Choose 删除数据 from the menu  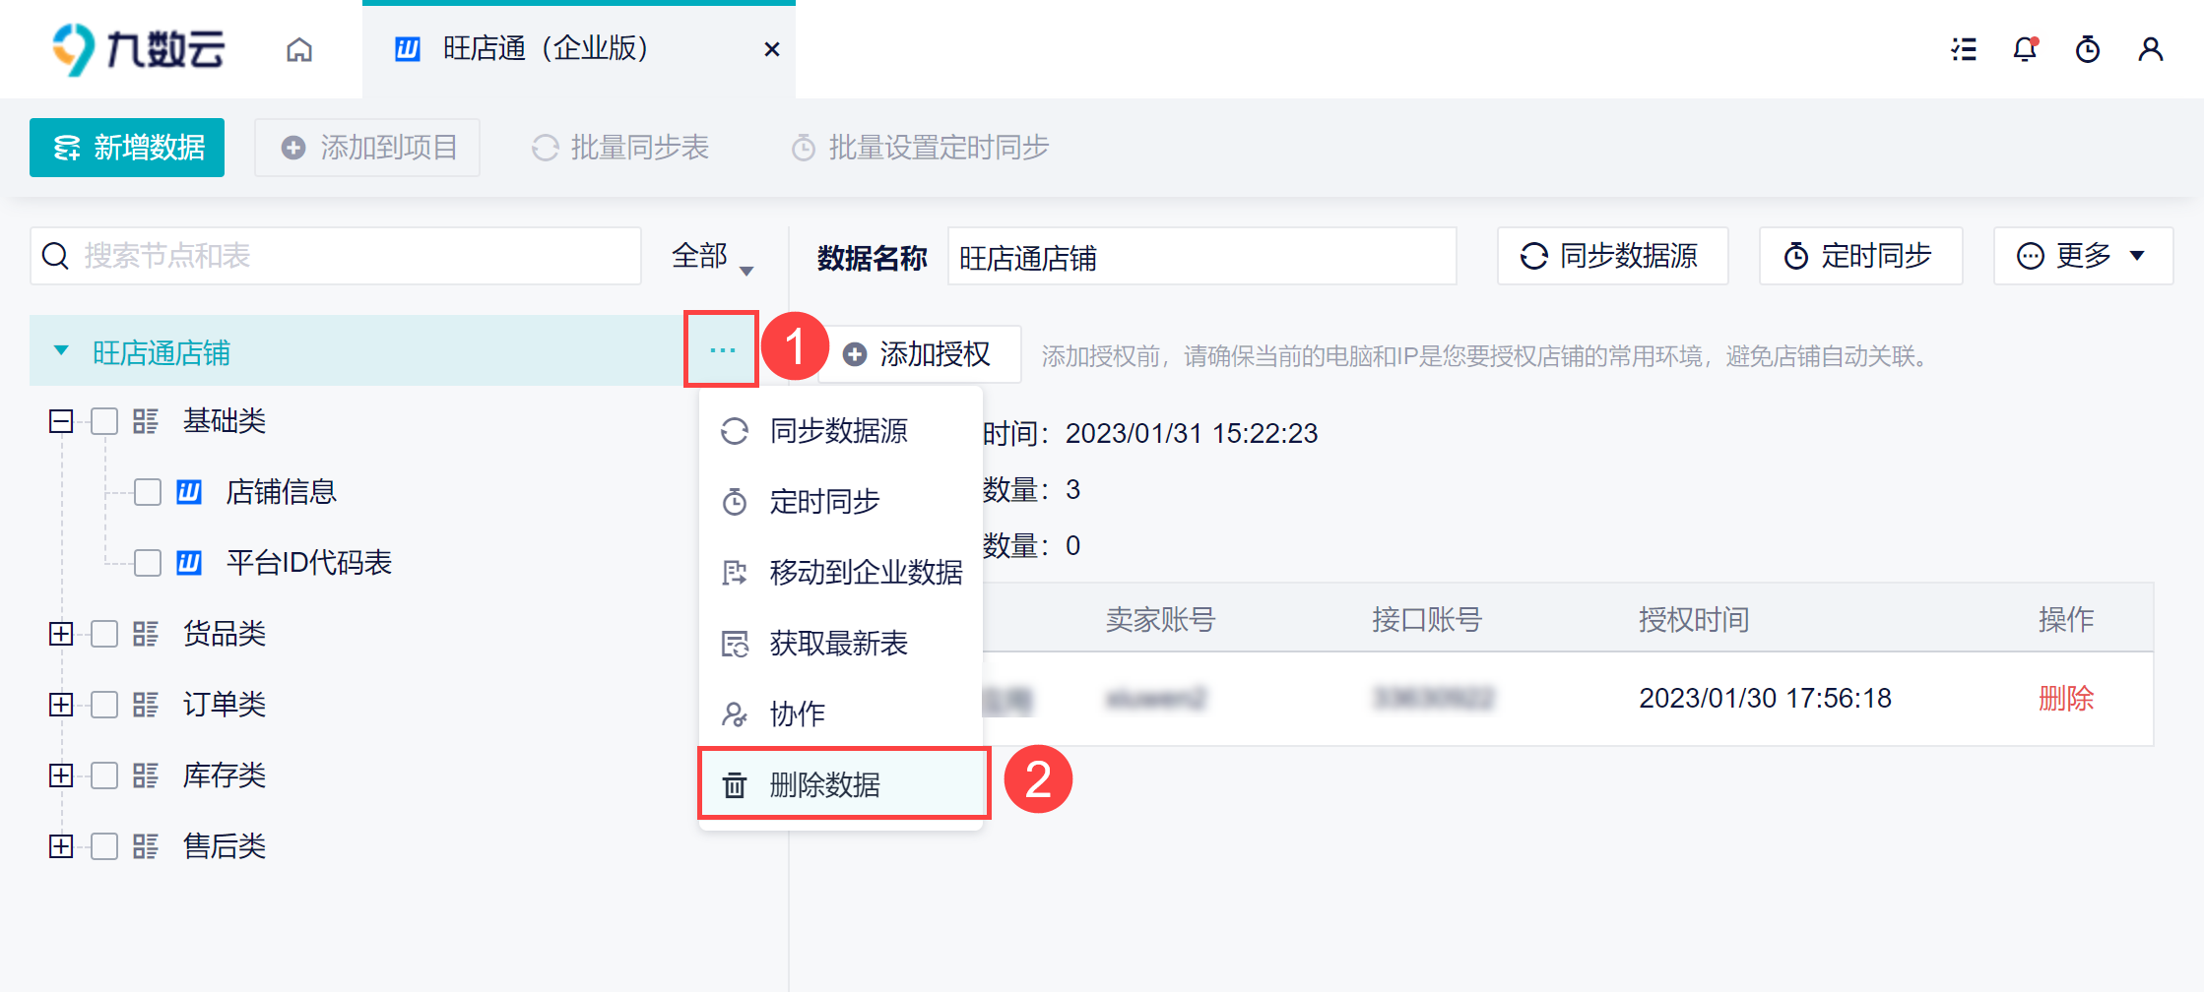pos(843,784)
